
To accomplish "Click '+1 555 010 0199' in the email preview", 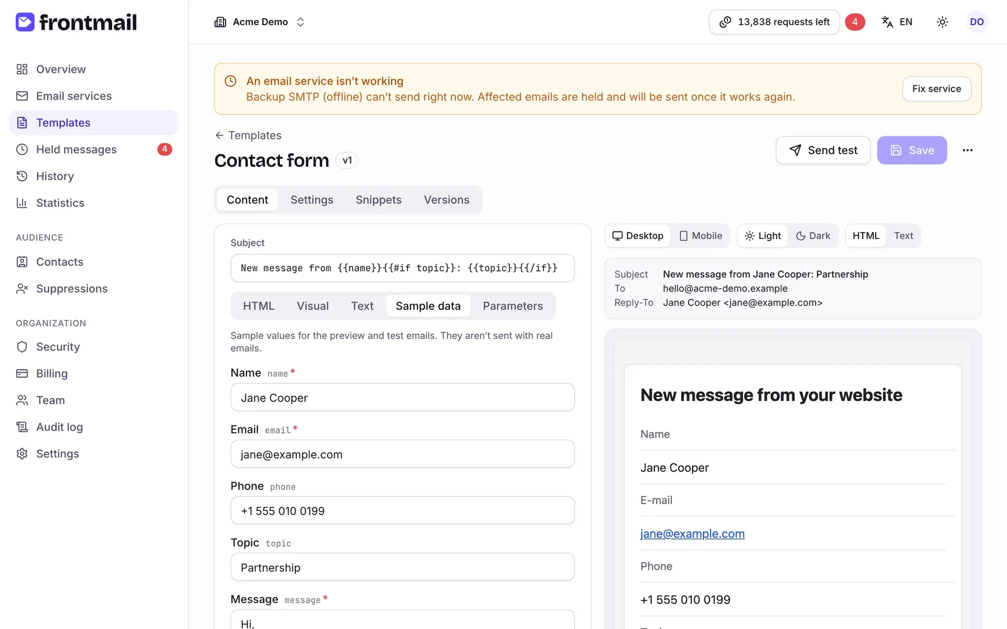I will [685, 600].
